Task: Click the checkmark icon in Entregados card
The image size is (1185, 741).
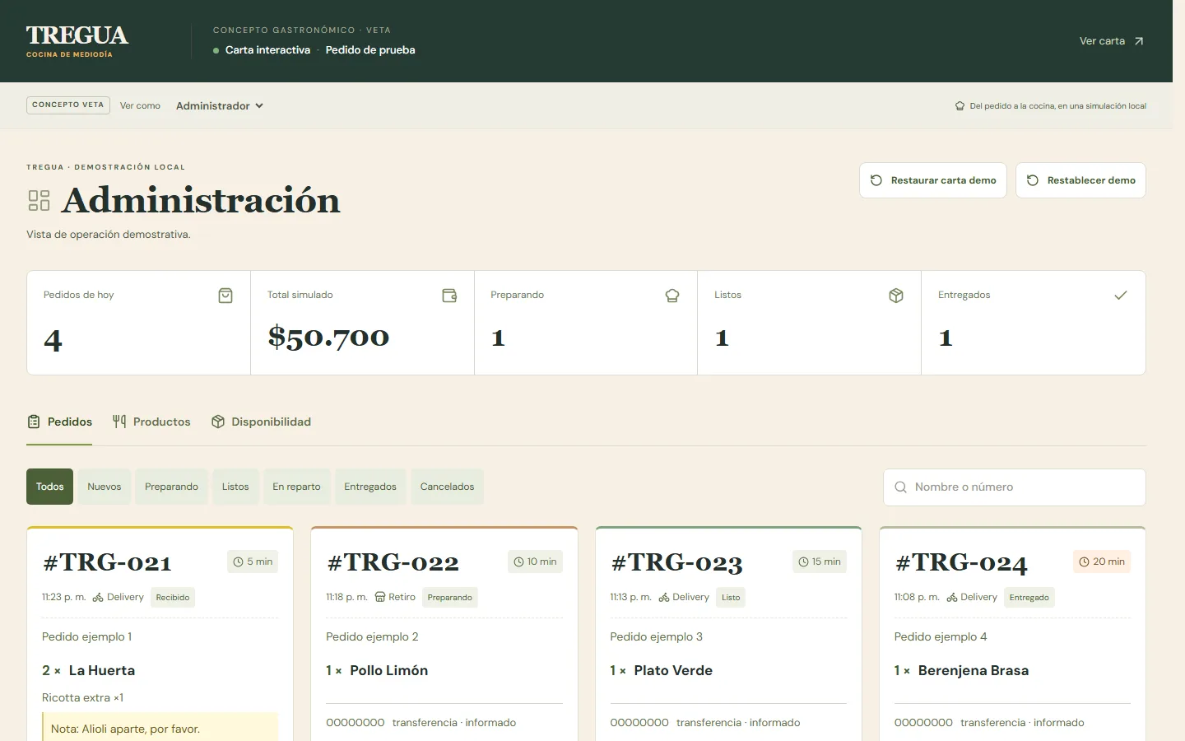Action: click(x=1120, y=296)
